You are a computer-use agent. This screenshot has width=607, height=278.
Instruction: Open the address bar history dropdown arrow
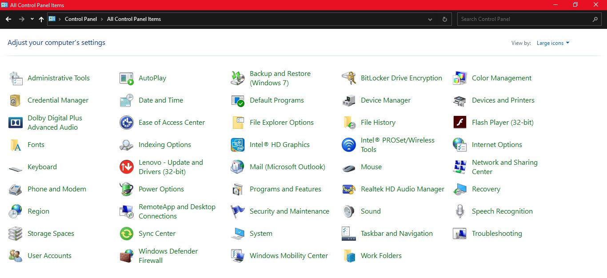tap(430, 20)
